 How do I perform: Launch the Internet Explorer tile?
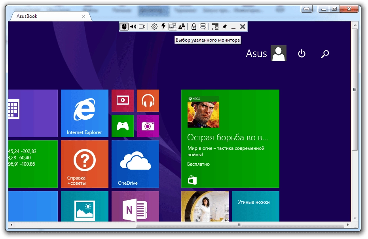point(85,113)
